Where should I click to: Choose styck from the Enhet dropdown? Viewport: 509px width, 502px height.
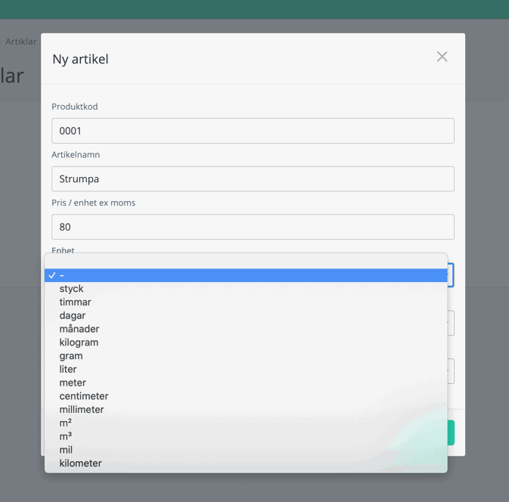pos(72,289)
